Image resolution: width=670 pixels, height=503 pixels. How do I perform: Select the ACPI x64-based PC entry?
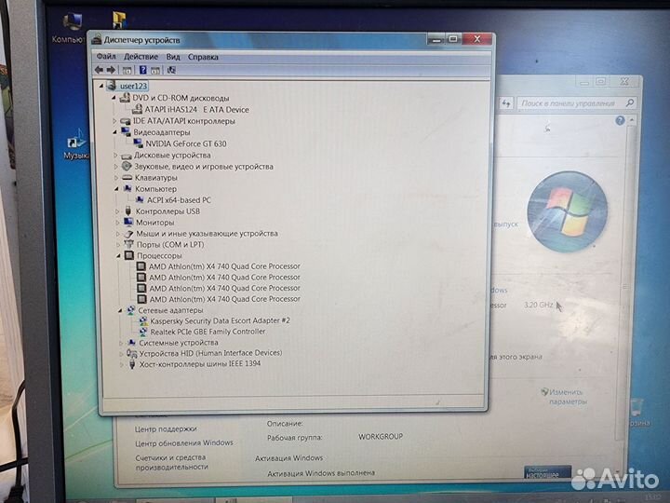pyautogui.click(x=179, y=199)
